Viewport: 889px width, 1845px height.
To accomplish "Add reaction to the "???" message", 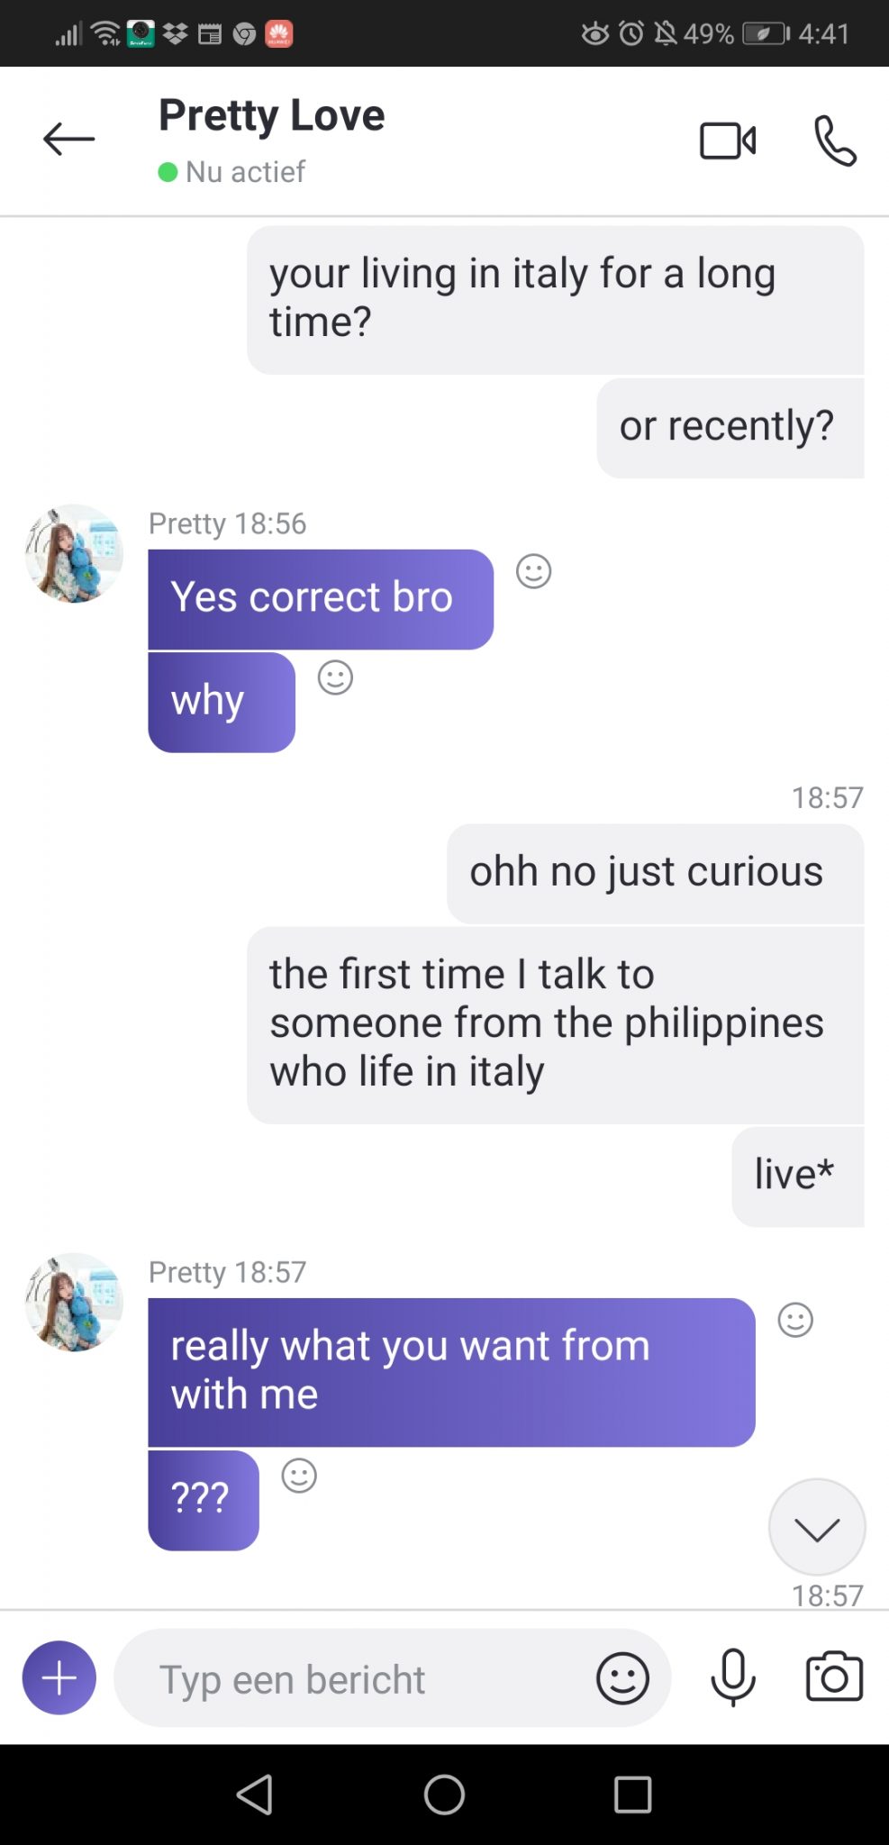I will [299, 1476].
